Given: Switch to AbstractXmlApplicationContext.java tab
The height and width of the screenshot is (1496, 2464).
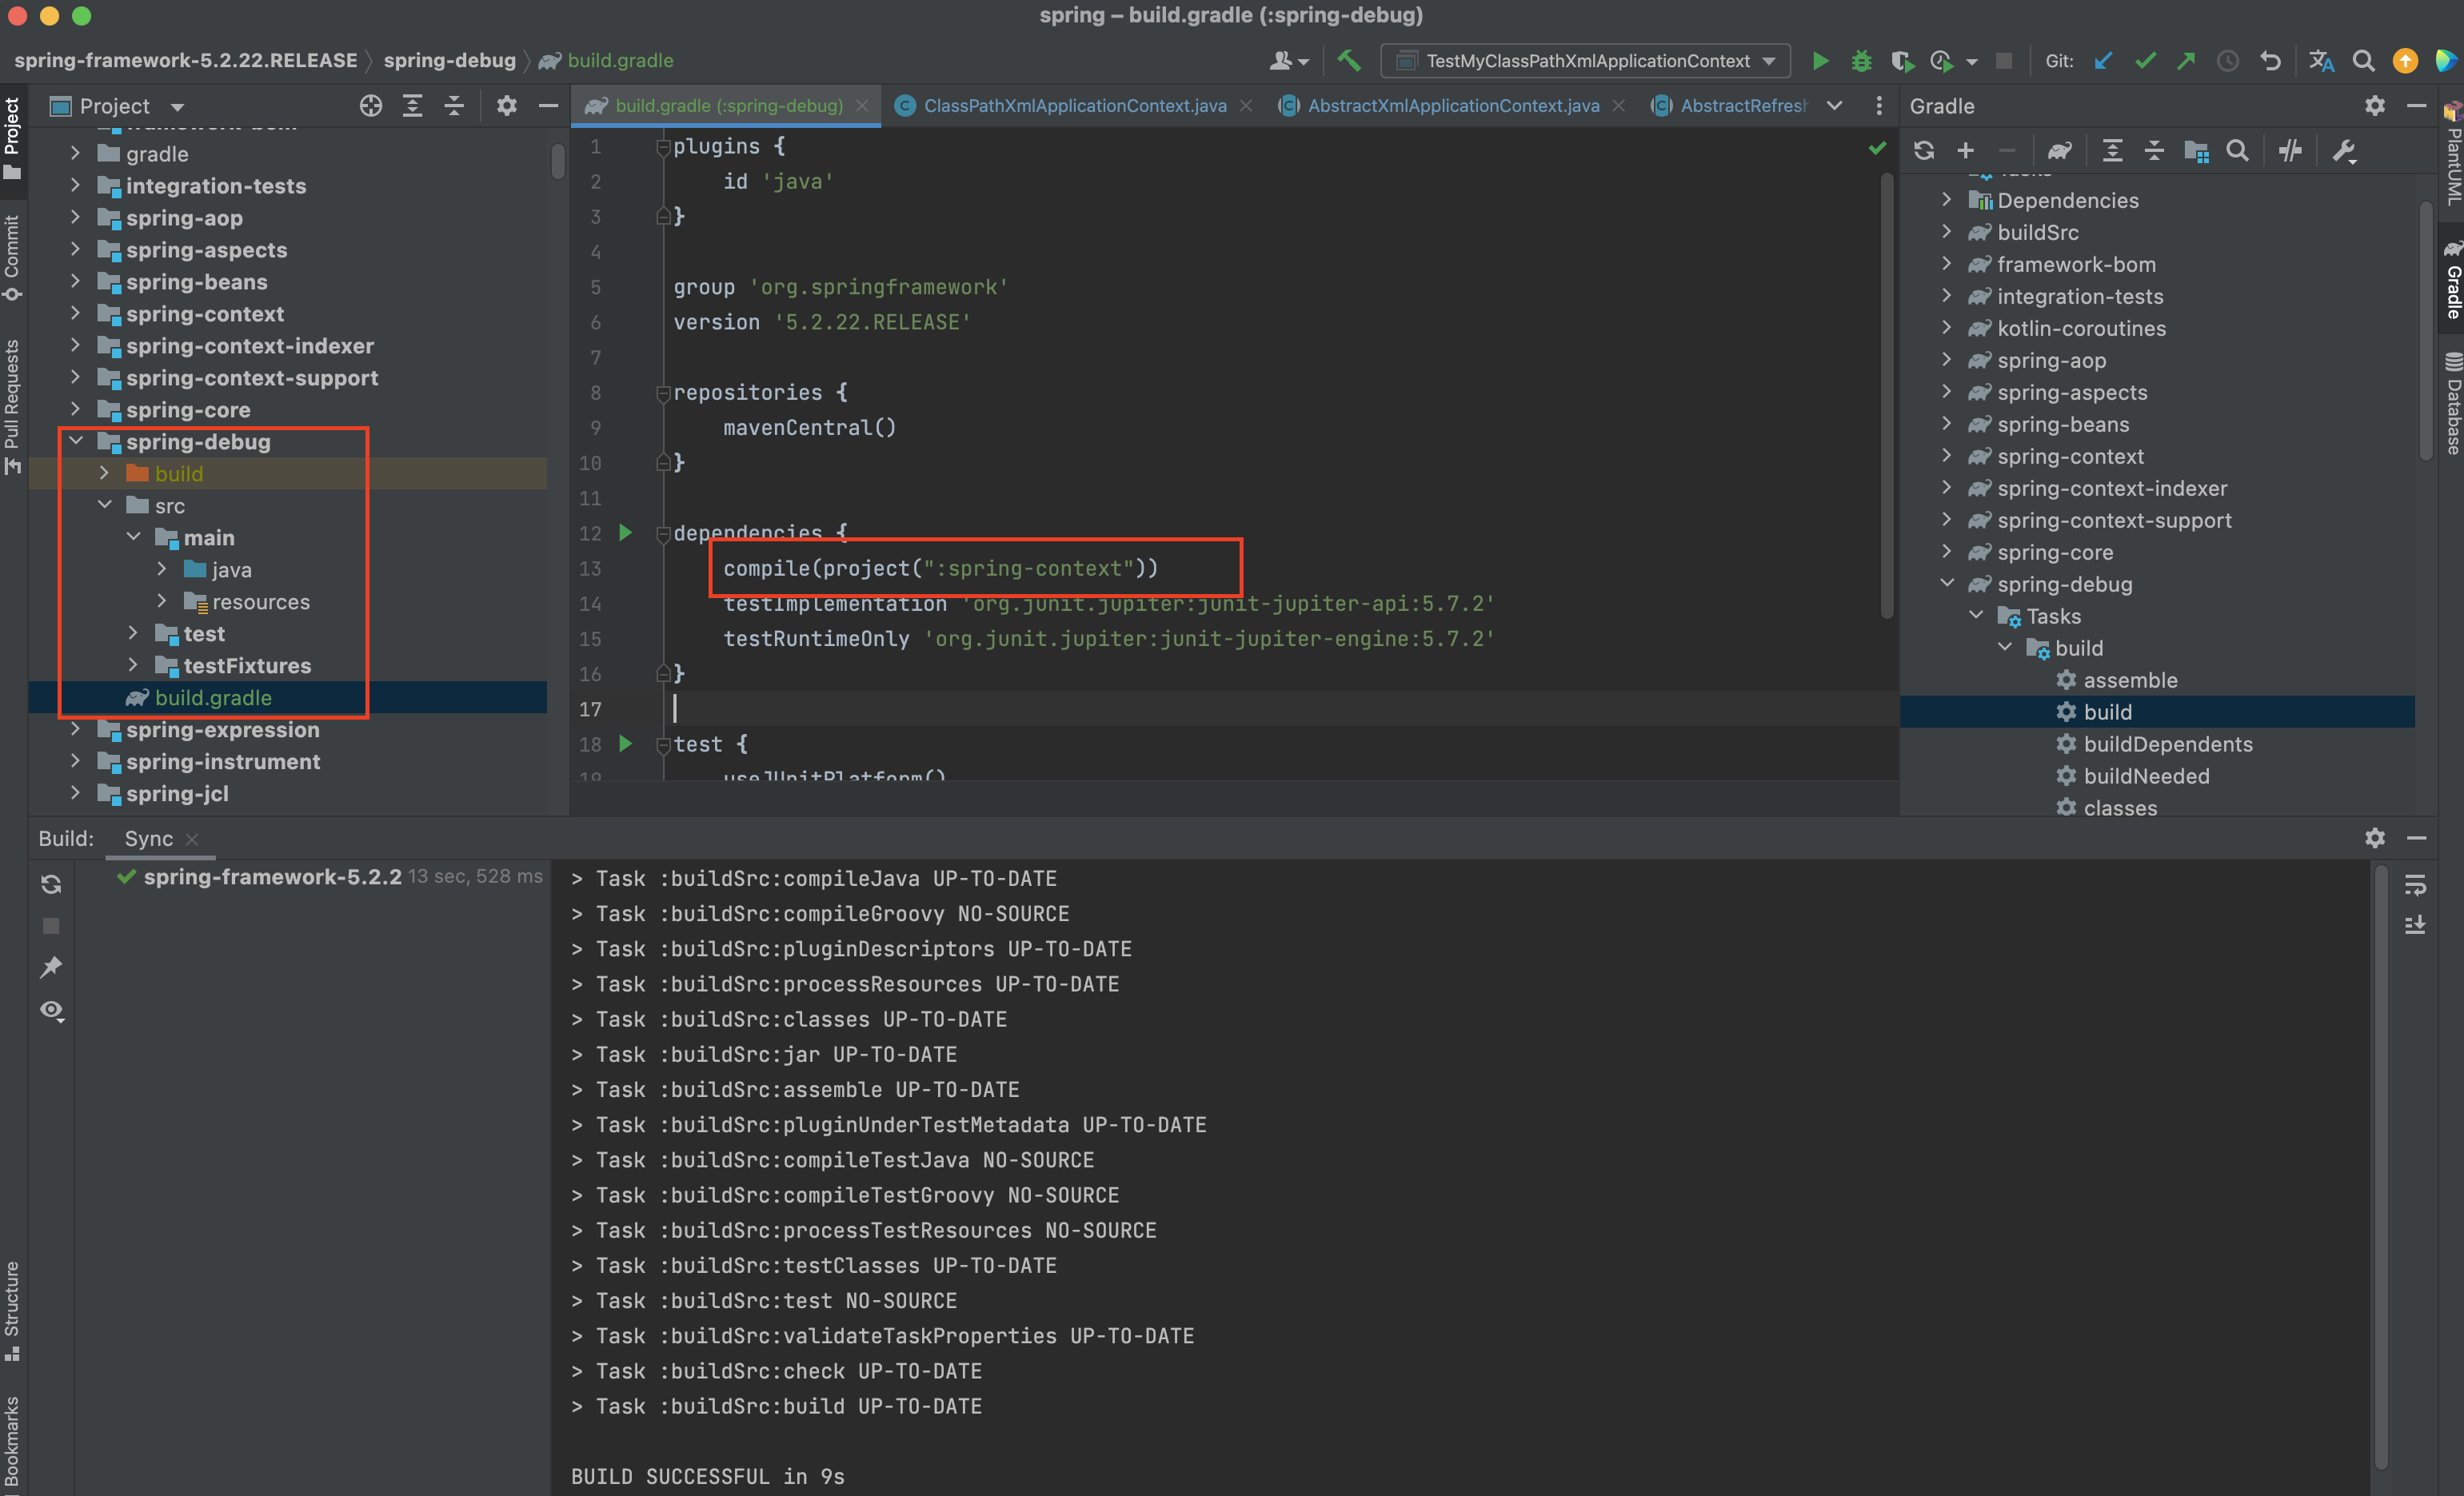Looking at the screenshot, I should coord(1452,106).
